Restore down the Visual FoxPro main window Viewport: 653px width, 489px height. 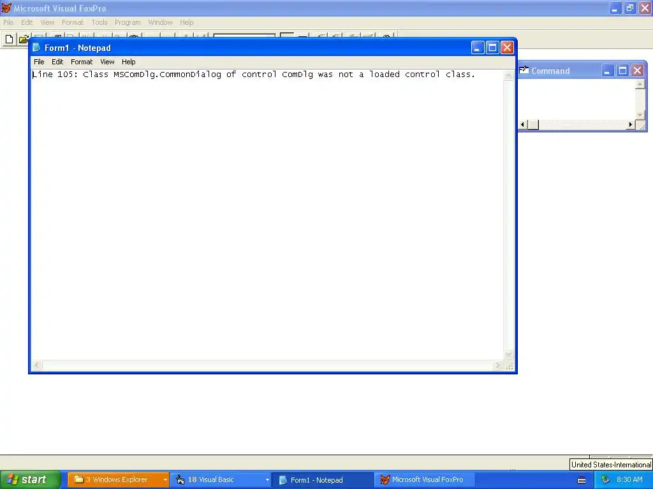pos(629,8)
